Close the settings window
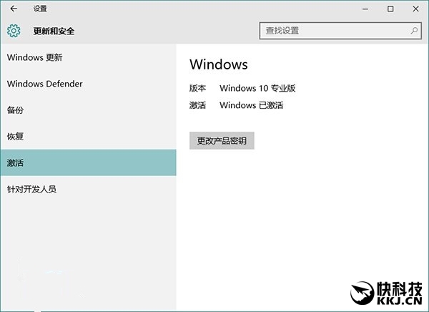 (x=415, y=9)
